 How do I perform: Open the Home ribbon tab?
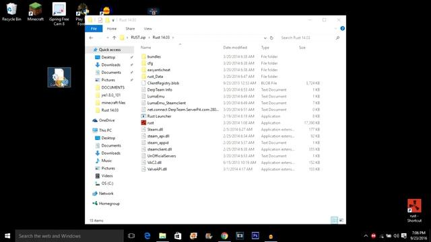(x=112, y=28)
